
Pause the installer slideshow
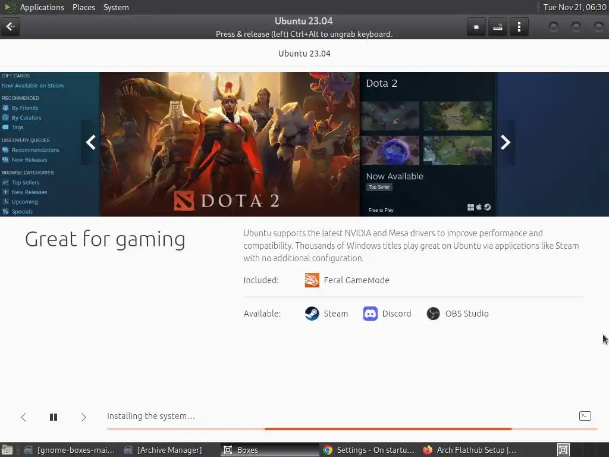[54, 417]
